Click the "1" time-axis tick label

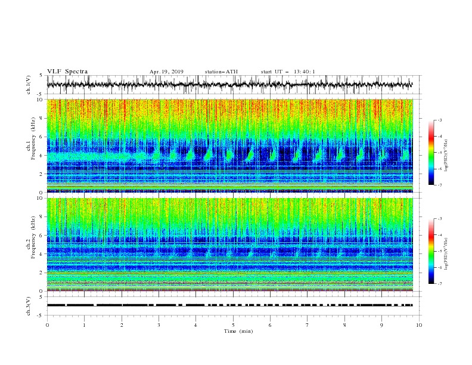pyautogui.click(x=84, y=325)
